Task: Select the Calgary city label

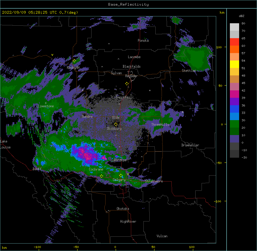Action: pyautogui.click(x=119, y=180)
